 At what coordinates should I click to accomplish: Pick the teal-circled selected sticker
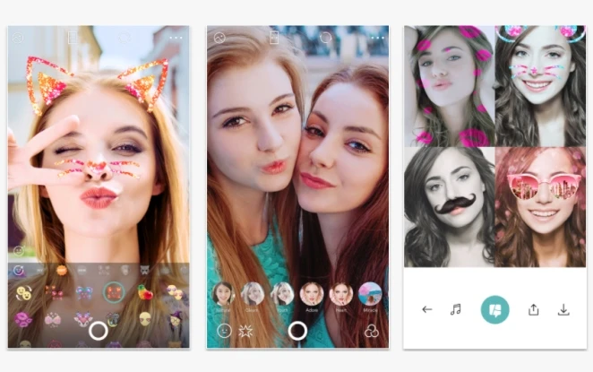click(x=113, y=292)
